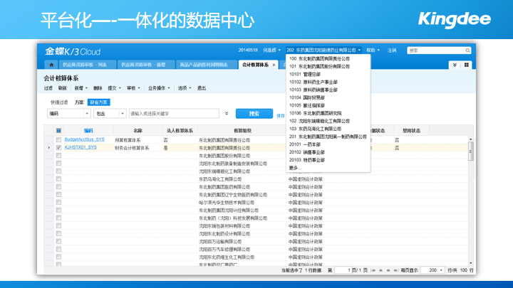Go to first page arrow icon
The height and width of the screenshot is (288, 513).
pyautogui.click(x=373, y=270)
